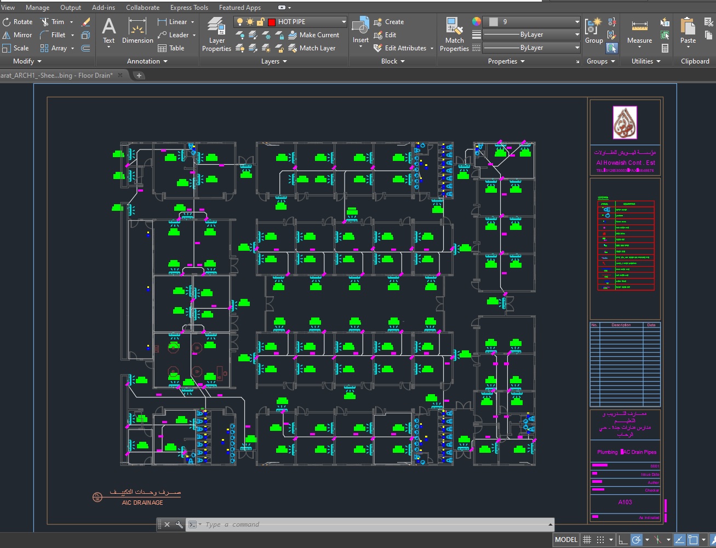Open the Express Tools ribbon tab
The height and width of the screenshot is (548, 716).
click(x=189, y=8)
